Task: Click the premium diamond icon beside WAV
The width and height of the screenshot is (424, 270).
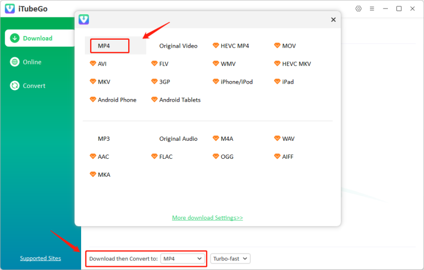Action: point(277,138)
